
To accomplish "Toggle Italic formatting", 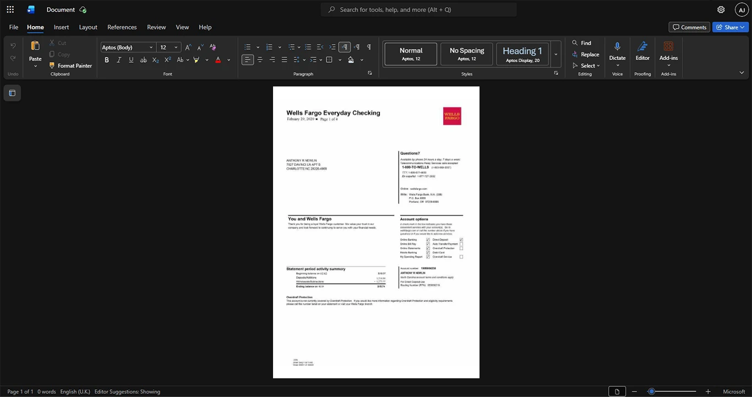I will (119, 59).
